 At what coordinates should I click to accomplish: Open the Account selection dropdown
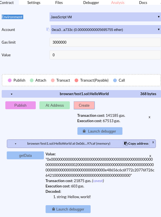coord(106,30)
